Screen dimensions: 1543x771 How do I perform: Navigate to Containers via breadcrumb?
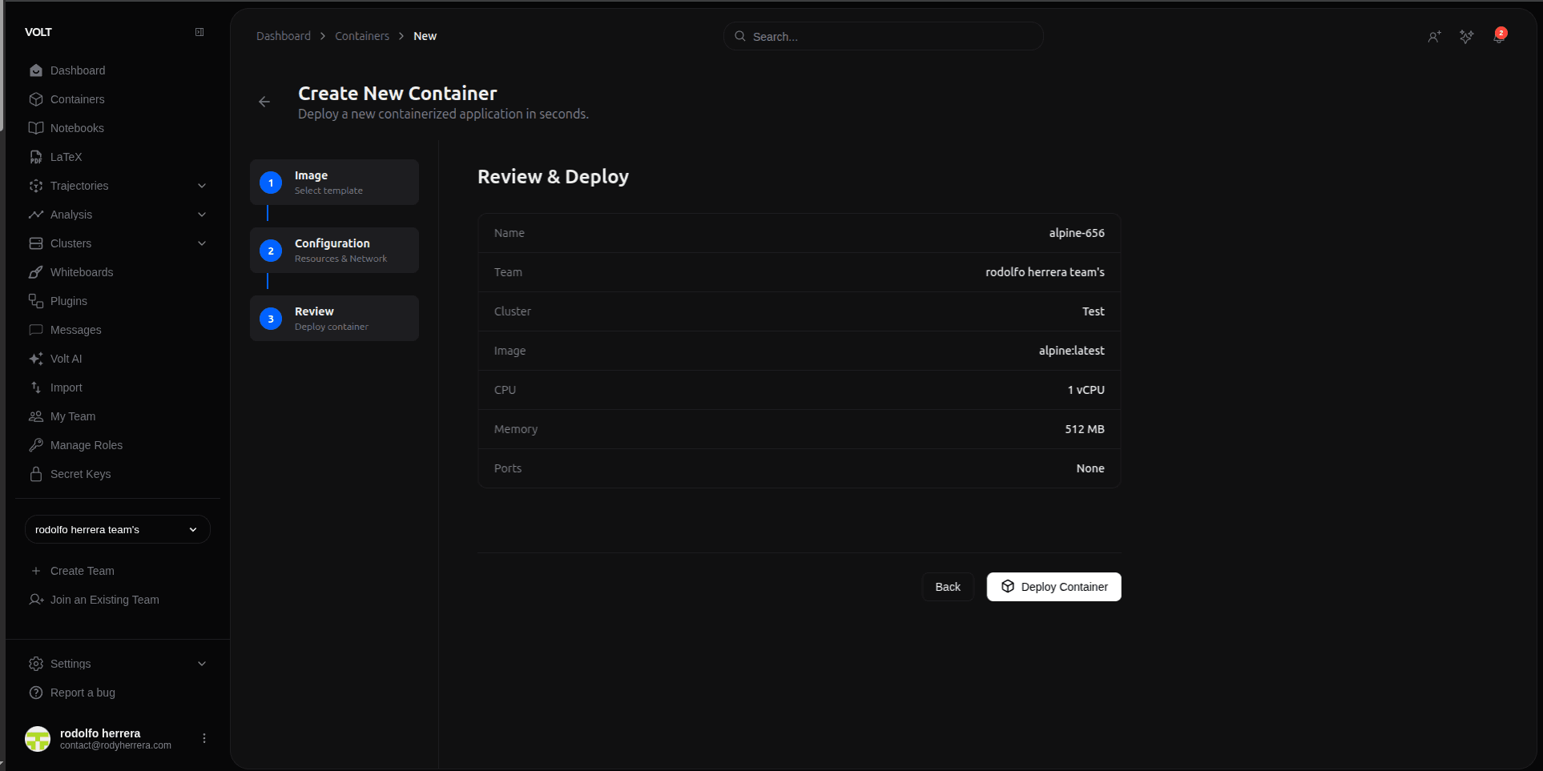click(361, 36)
